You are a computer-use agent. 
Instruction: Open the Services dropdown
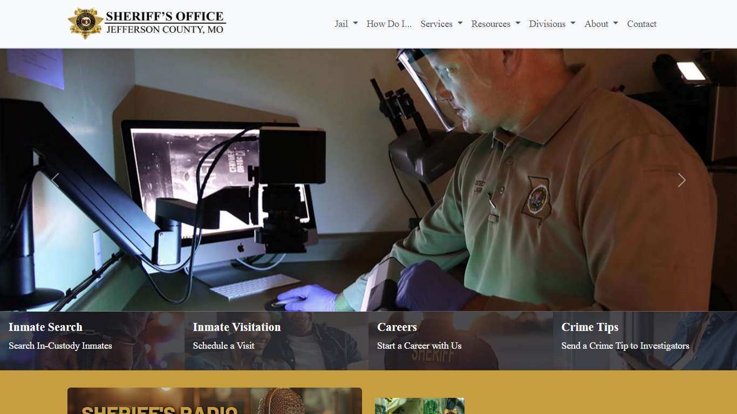coord(441,24)
